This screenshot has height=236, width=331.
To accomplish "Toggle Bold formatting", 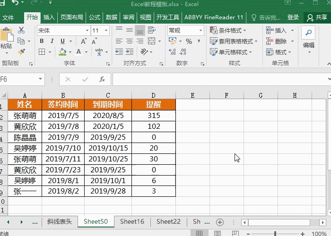I will [x=42, y=41].
